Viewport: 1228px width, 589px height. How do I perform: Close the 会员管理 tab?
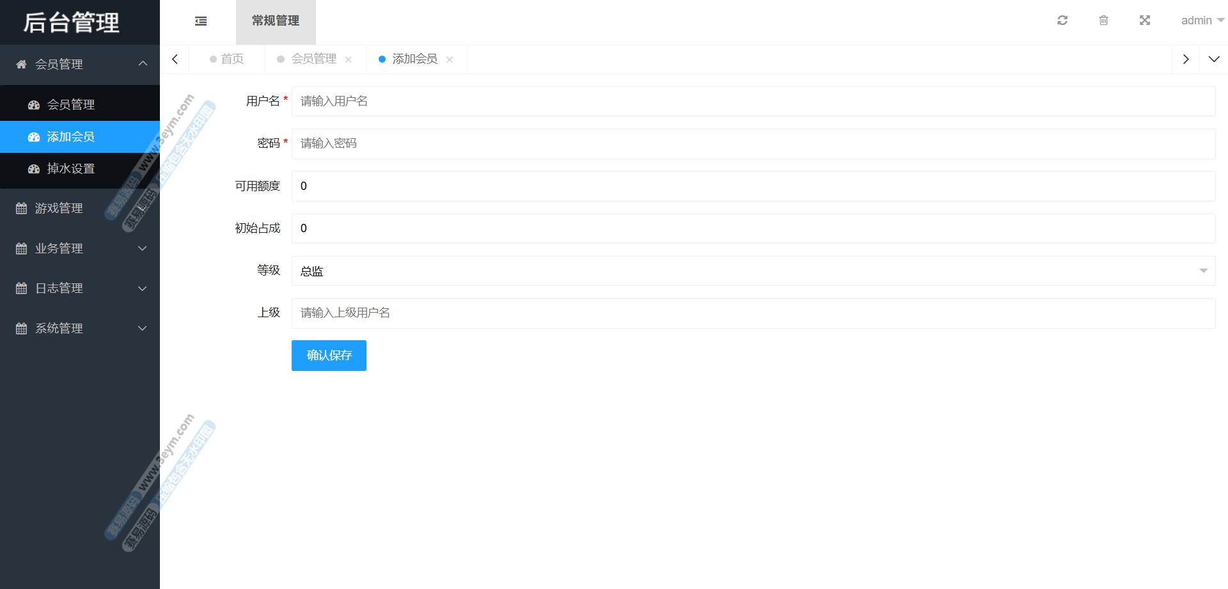click(349, 59)
